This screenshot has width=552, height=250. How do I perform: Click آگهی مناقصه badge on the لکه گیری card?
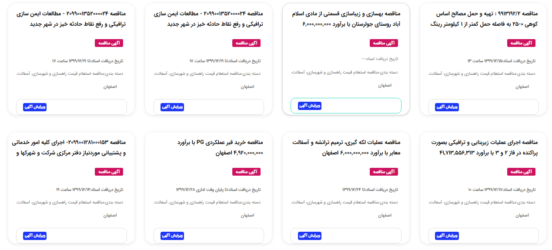coord(384,172)
